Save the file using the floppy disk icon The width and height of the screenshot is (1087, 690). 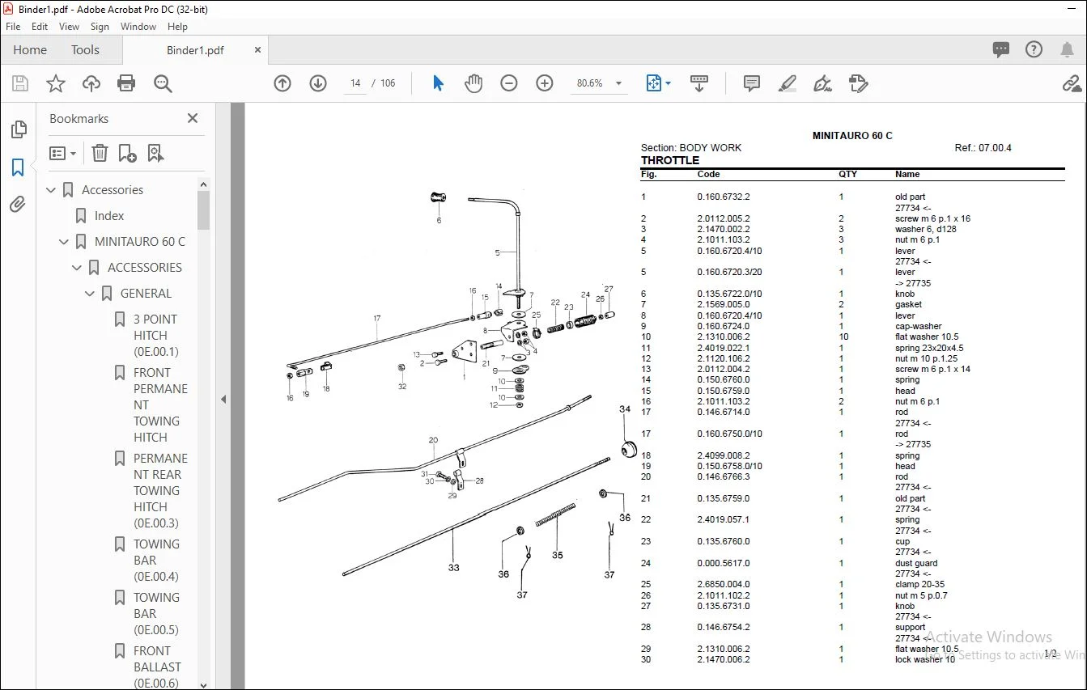click(20, 83)
